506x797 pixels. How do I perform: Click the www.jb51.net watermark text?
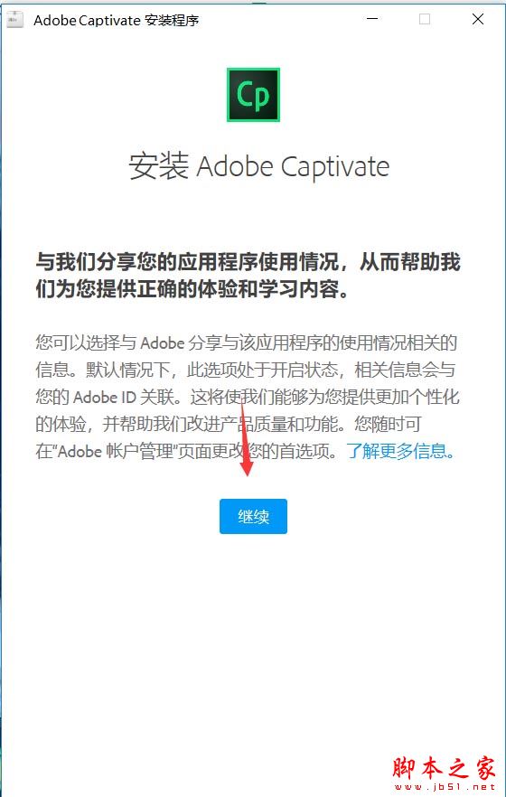click(443, 787)
